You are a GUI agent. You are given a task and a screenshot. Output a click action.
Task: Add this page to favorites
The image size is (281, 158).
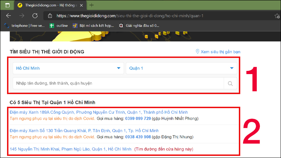(277, 16)
